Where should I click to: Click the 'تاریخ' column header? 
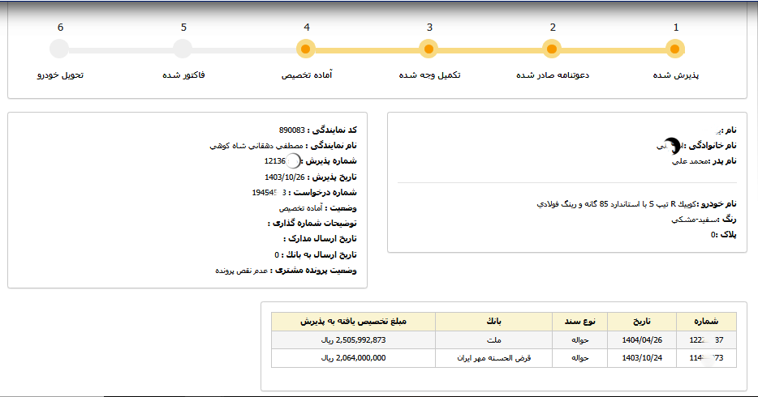pyautogui.click(x=641, y=322)
